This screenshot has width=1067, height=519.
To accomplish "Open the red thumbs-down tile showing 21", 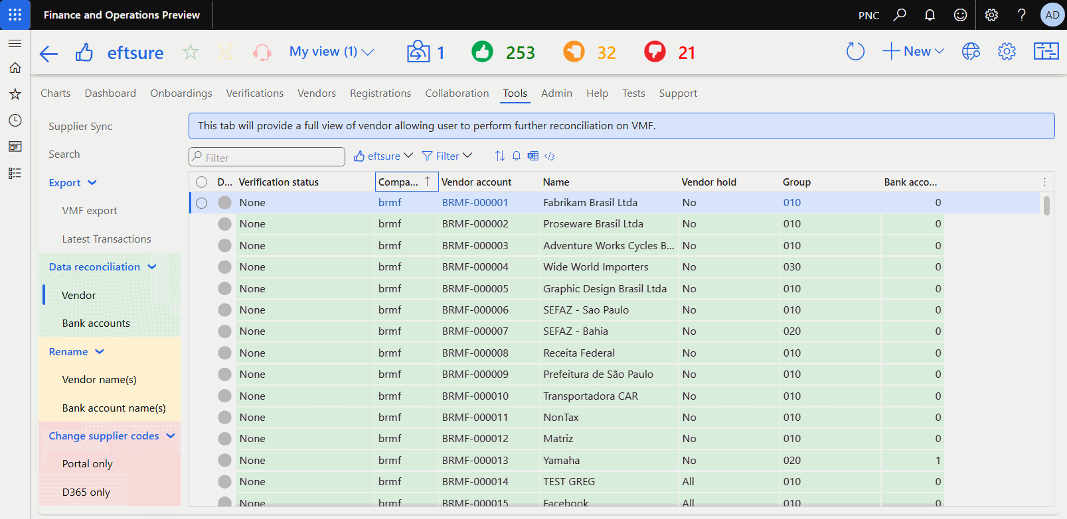I will (x=669, y=52).
